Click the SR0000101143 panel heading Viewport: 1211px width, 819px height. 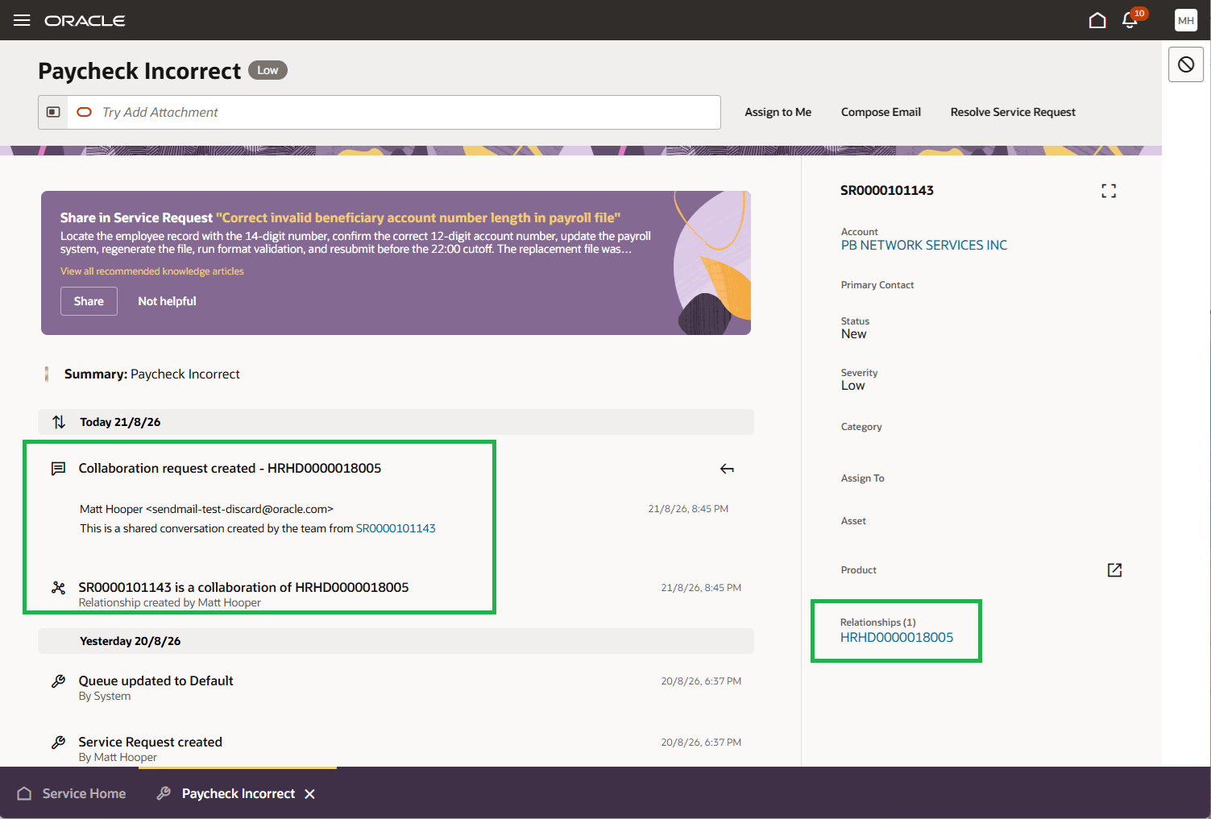[887, 191]
